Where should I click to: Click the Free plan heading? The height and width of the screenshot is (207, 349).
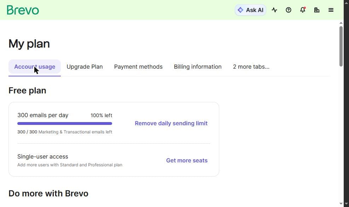coord(27,91)
